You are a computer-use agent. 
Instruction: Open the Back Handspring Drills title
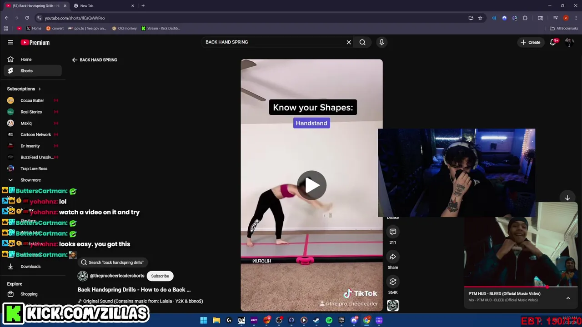pyautogui.click(x=134, y=290)
